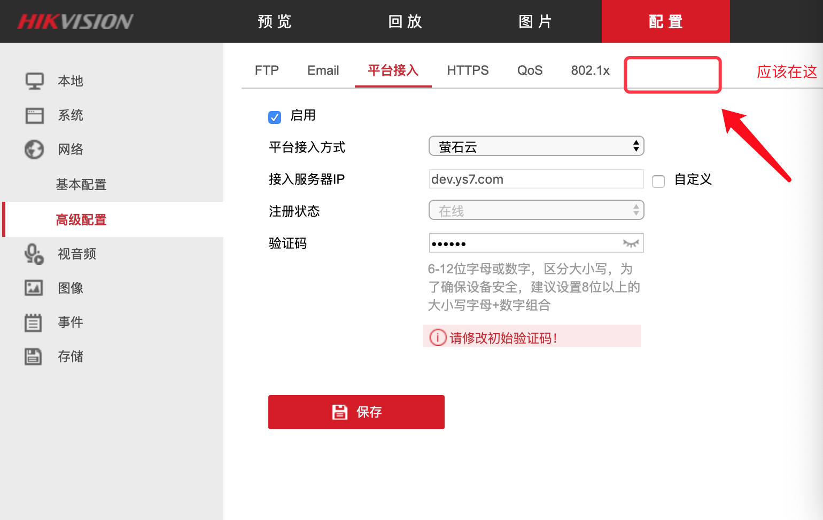Image resolution: width=823 pixels, height=520 pixels.
Task: Click the 网络 globe icon
Action: (34, 149)
